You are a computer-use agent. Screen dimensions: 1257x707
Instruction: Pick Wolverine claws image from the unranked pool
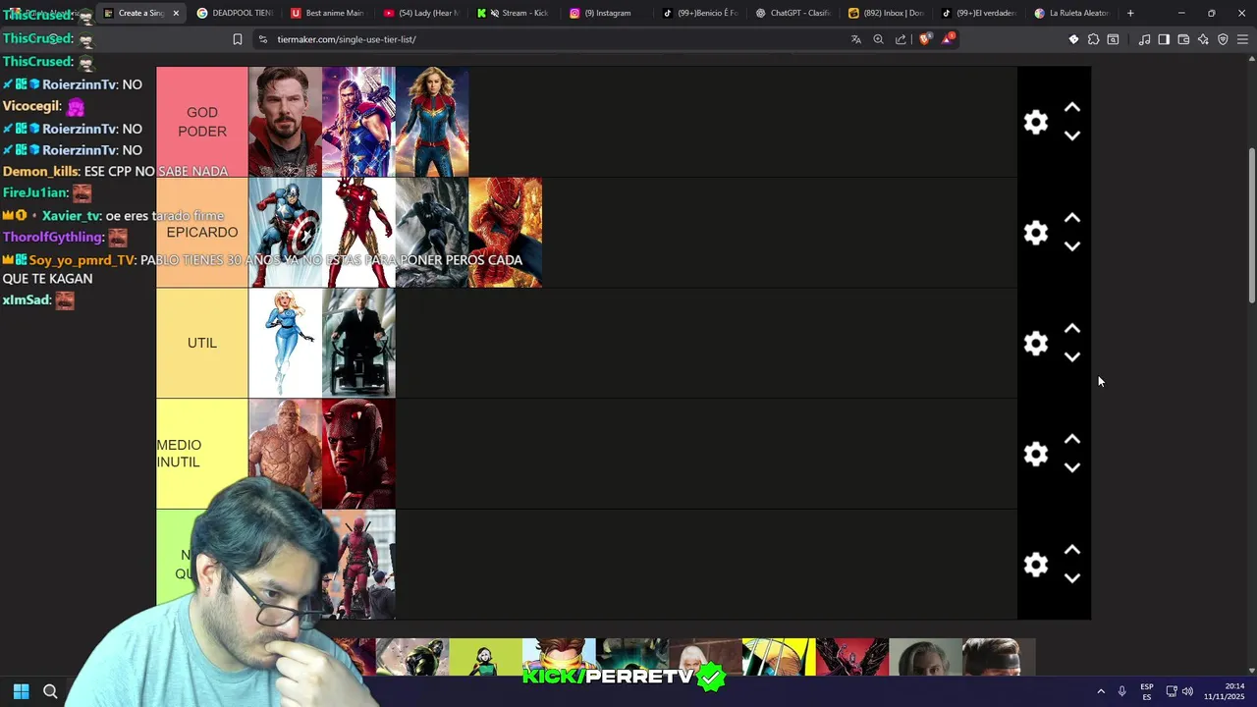pyautogui.click(x=779, y=657)
